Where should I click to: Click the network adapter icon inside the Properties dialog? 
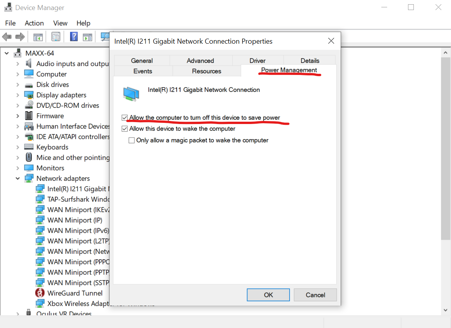click(131, 94)
